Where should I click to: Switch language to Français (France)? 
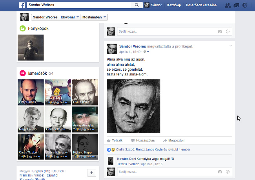pyautogui.click(x=32, y=175)
